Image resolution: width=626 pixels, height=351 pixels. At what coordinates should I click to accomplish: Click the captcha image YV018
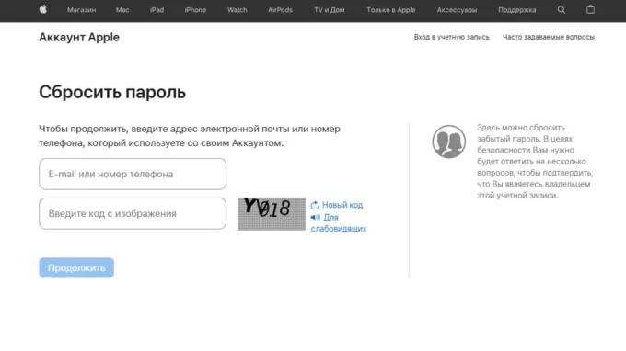point(272,214)
